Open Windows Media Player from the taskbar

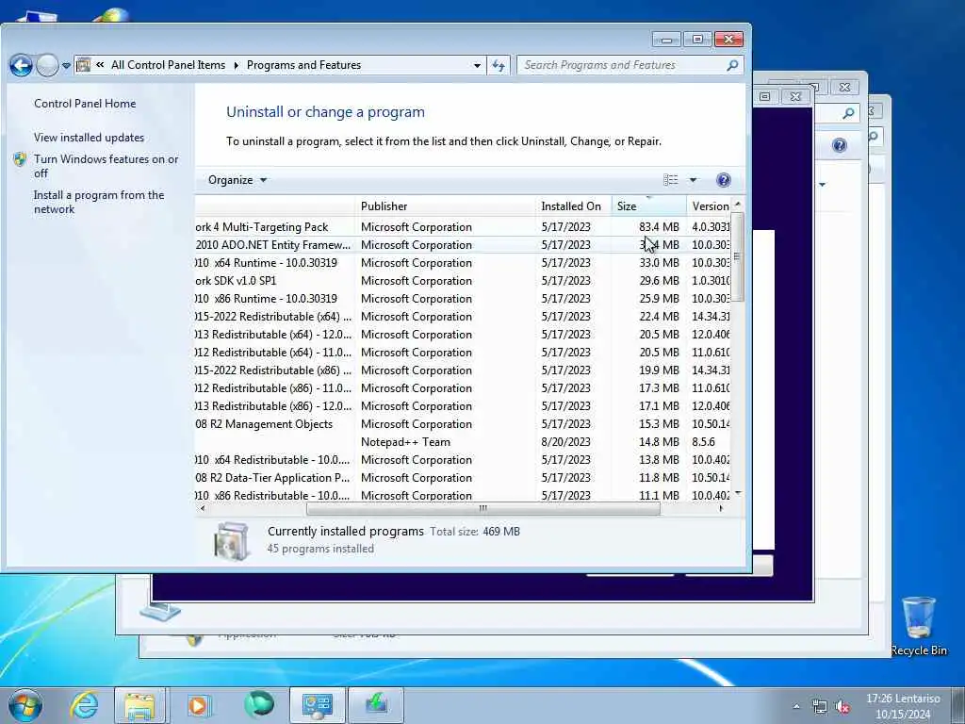pyautogui.click(x=198, y=705)
